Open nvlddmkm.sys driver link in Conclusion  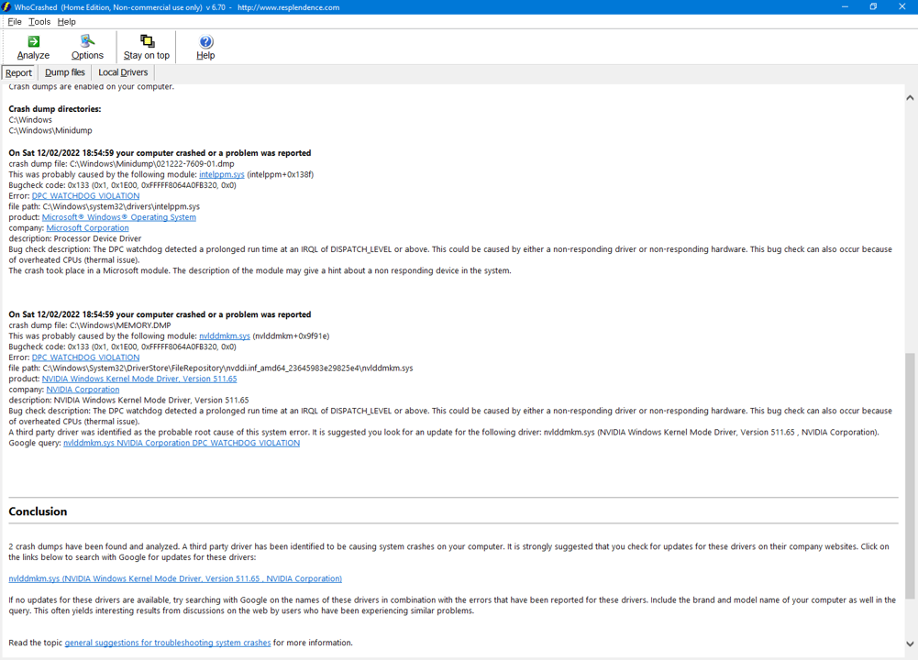coord(175,578)
